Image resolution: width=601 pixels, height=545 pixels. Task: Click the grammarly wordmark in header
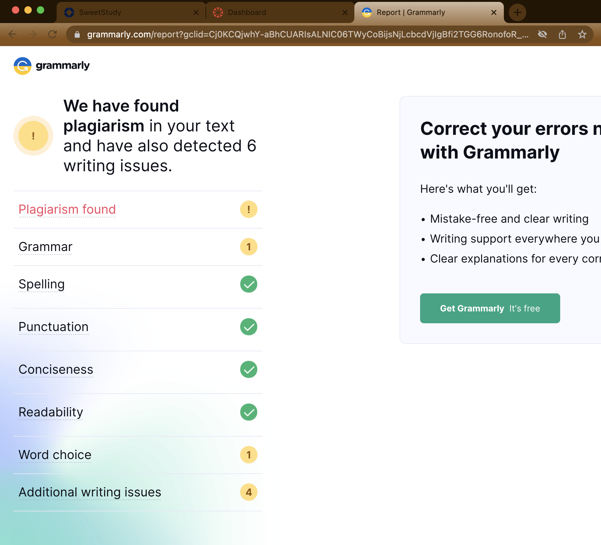63,66
